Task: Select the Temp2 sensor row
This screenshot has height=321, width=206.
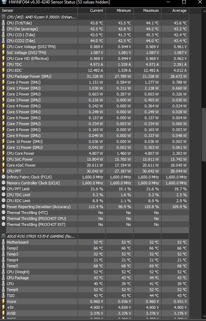Action: (94, 248)
